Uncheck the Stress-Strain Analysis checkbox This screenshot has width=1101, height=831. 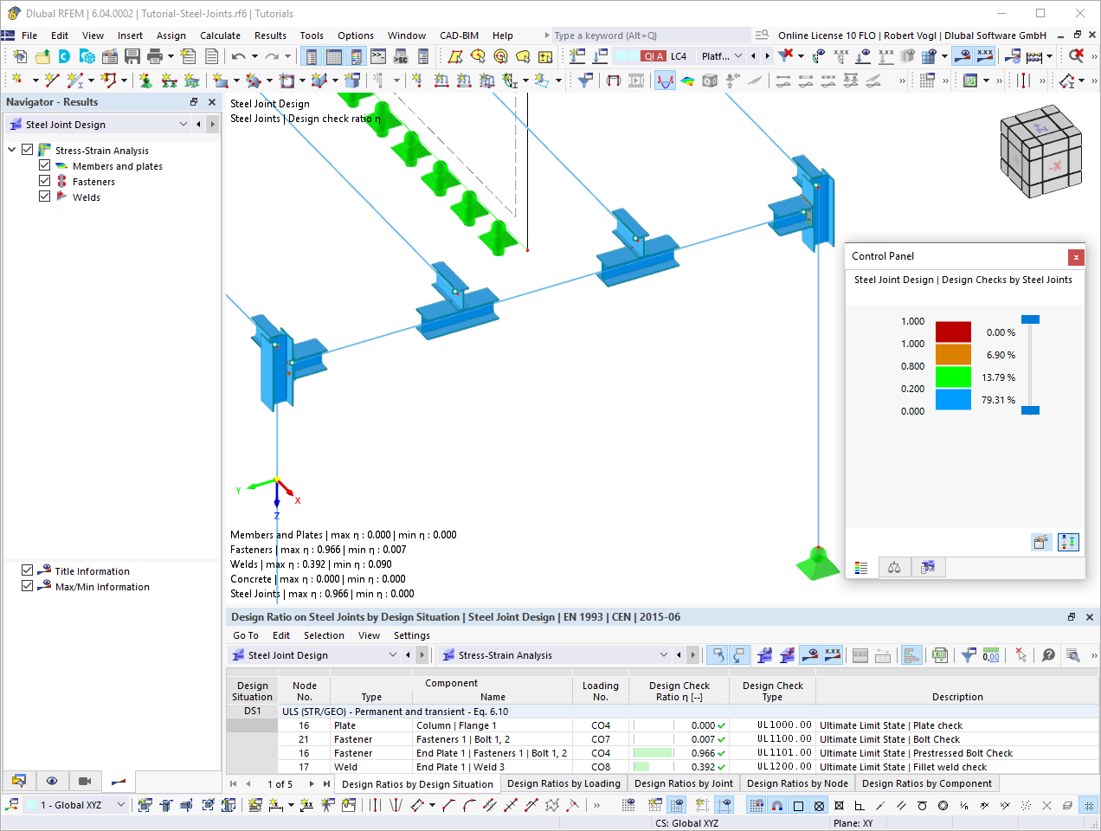(x=28, y=150)
